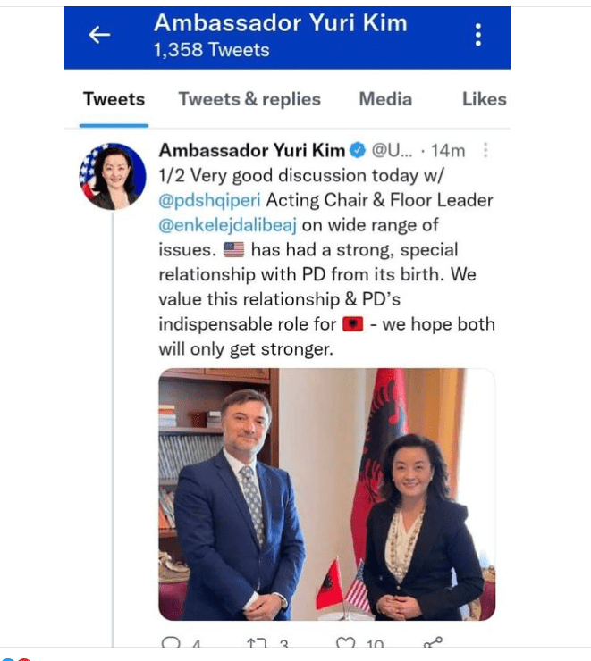Click the header title Ambassador Yuri Kim
The width and height of the screenshot is (591, 661).
(281, 22)
